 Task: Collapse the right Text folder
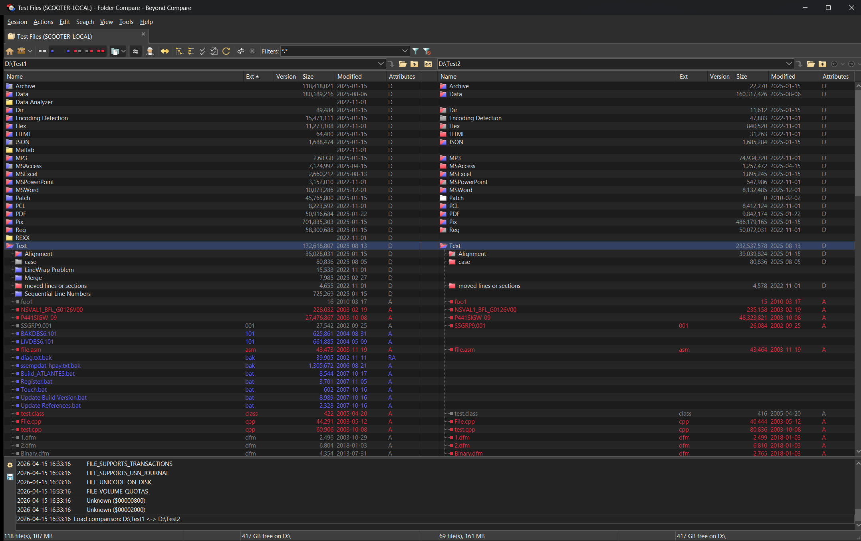443,246
